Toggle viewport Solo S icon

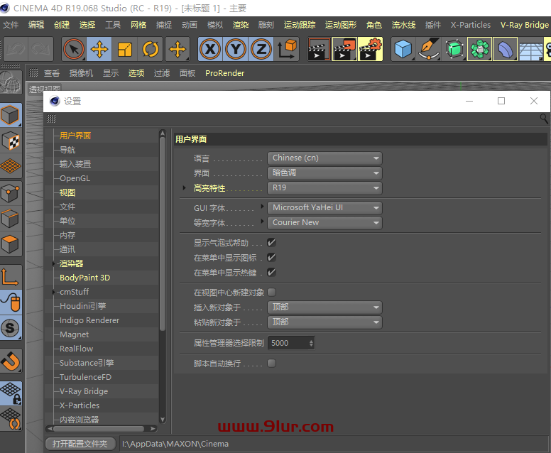pos(11,327)
